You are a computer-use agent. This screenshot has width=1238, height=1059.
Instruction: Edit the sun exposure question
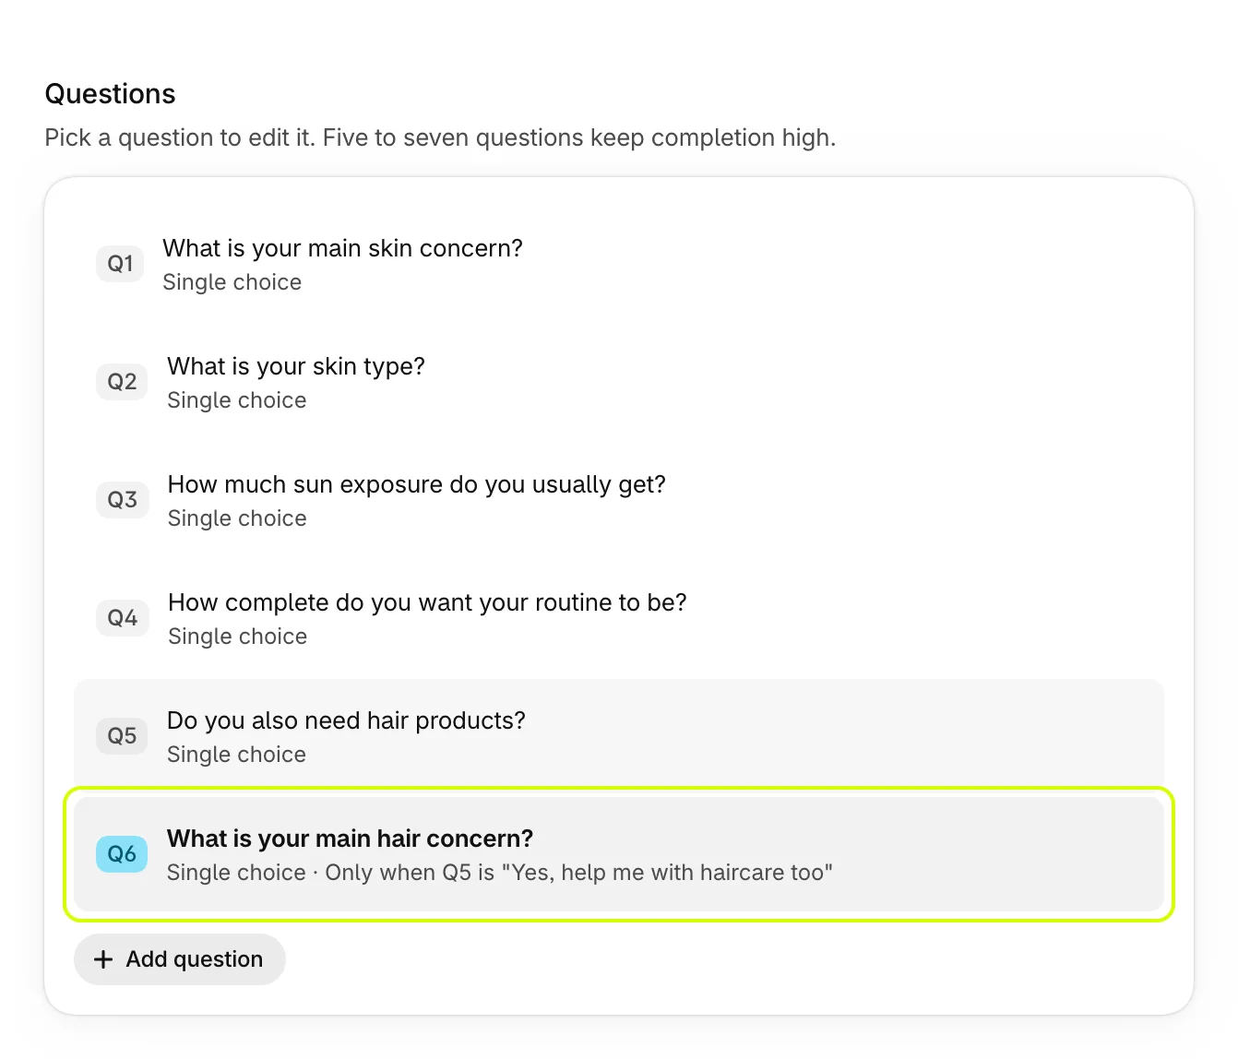(x=619, y=500)
